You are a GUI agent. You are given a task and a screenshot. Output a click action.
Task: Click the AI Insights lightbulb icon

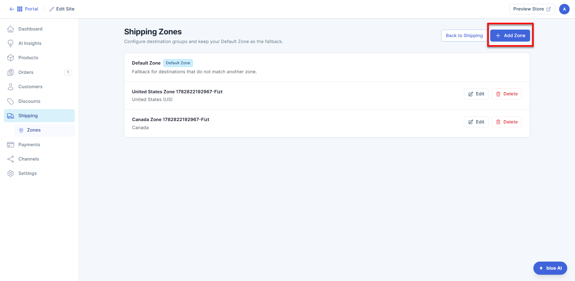pyautogui.click(x=10, y=43)
